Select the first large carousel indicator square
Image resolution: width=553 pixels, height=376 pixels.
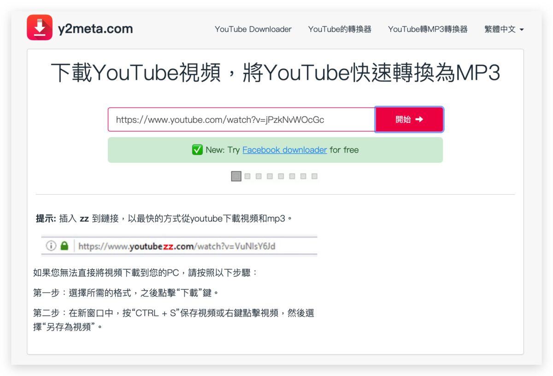click(x=236, y=176)
